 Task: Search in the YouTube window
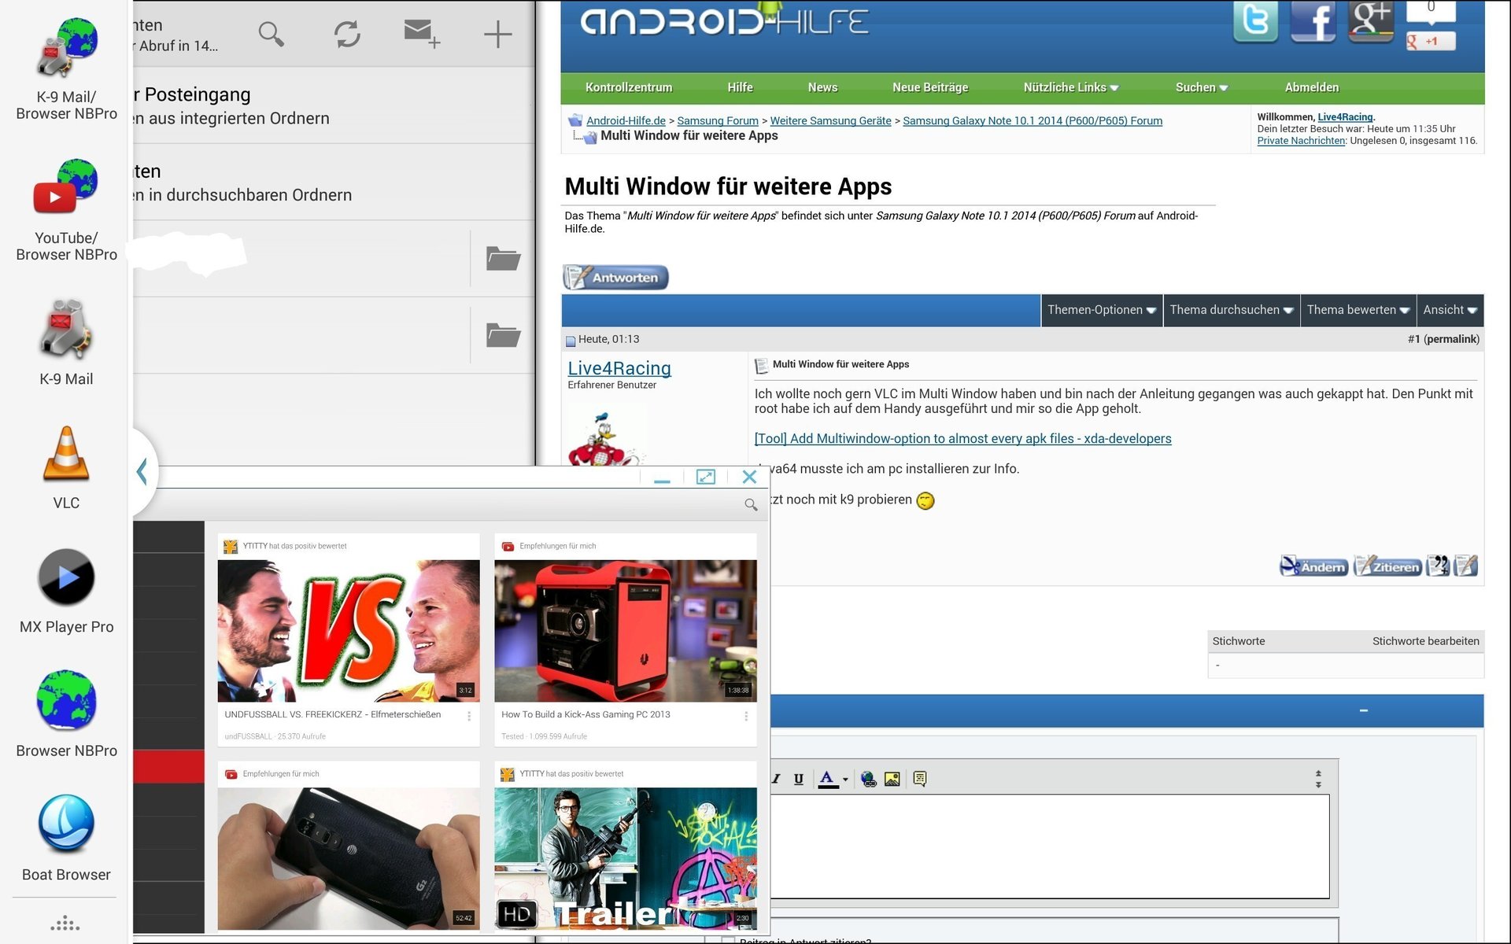click(751, 505)
